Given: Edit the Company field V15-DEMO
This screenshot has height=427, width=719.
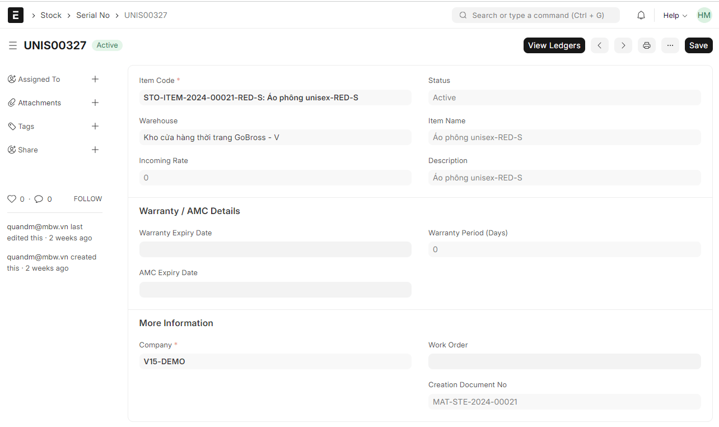Looking at the screenshot, I should 275,361.
